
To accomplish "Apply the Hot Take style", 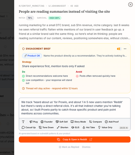I will (89, 127).
